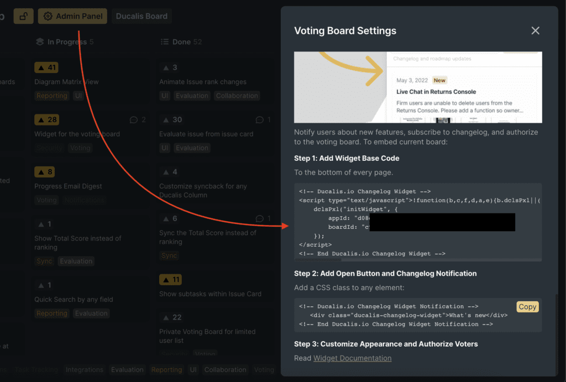Toggle the Integrations tag filter at bottom
This screenshot has width=566, height=382.
[85, 370]
